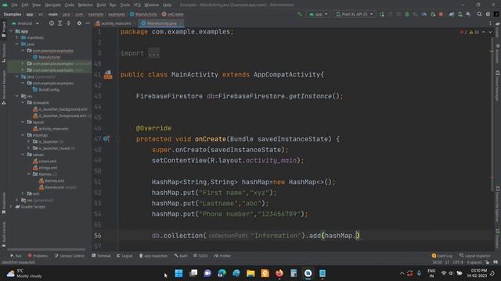Screen dimensions: 501x281
Task: Click line 56 db.collection code
Action: point(255,236)
